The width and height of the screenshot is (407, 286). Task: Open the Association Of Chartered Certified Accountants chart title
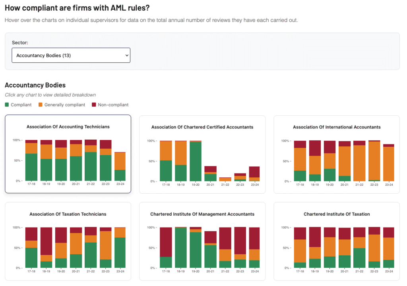pos(202,127)
